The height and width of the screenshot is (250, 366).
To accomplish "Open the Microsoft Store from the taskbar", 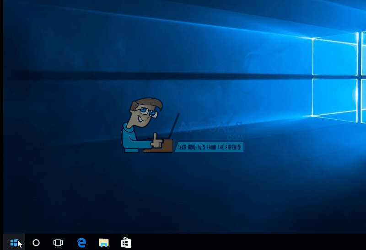I will [126, 243].
